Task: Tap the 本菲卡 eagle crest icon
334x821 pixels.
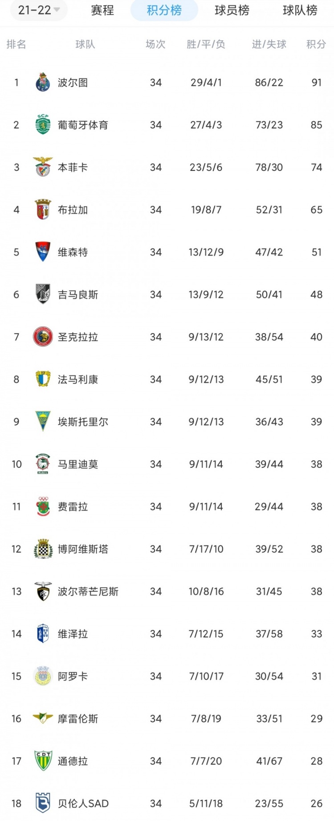Action: click(x=43, y=167)
